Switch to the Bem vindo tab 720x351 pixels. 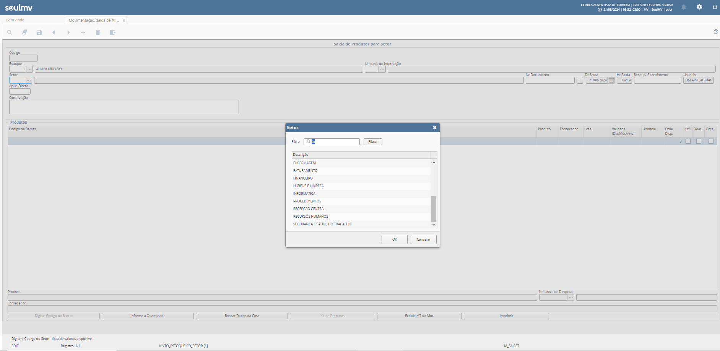click(15, 20)
